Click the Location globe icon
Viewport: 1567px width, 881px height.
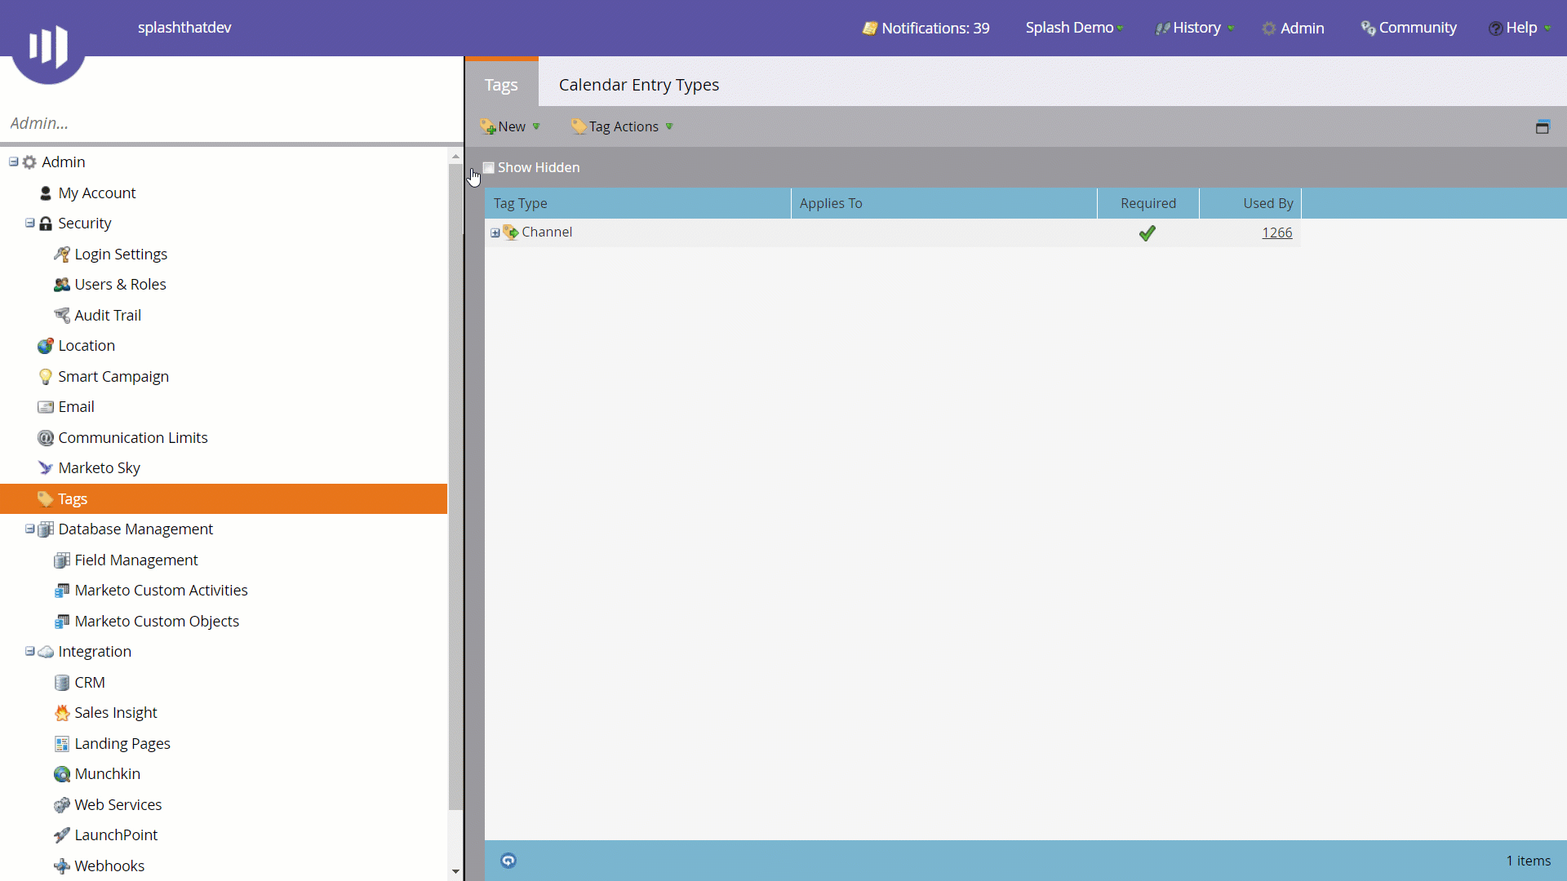tap(46, 346)
